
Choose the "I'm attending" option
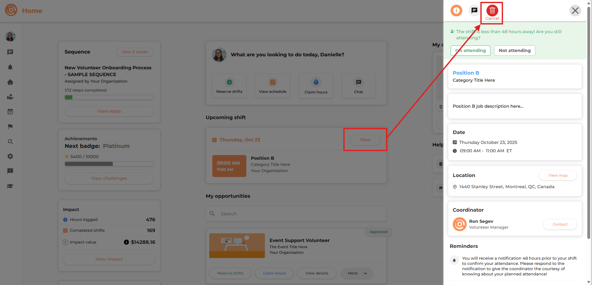click(470, 50)
